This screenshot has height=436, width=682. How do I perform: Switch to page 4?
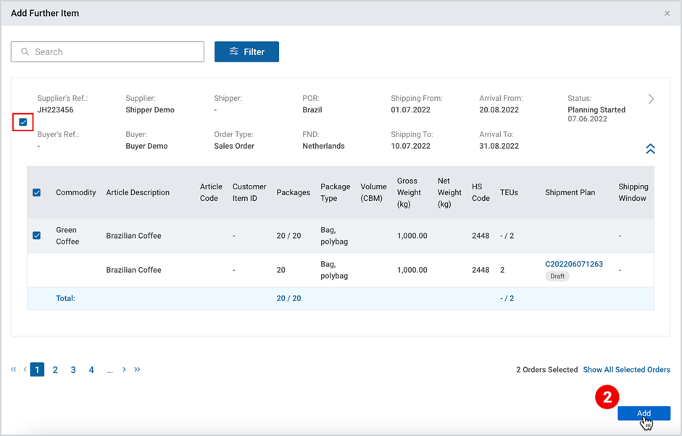coord(91,370)
